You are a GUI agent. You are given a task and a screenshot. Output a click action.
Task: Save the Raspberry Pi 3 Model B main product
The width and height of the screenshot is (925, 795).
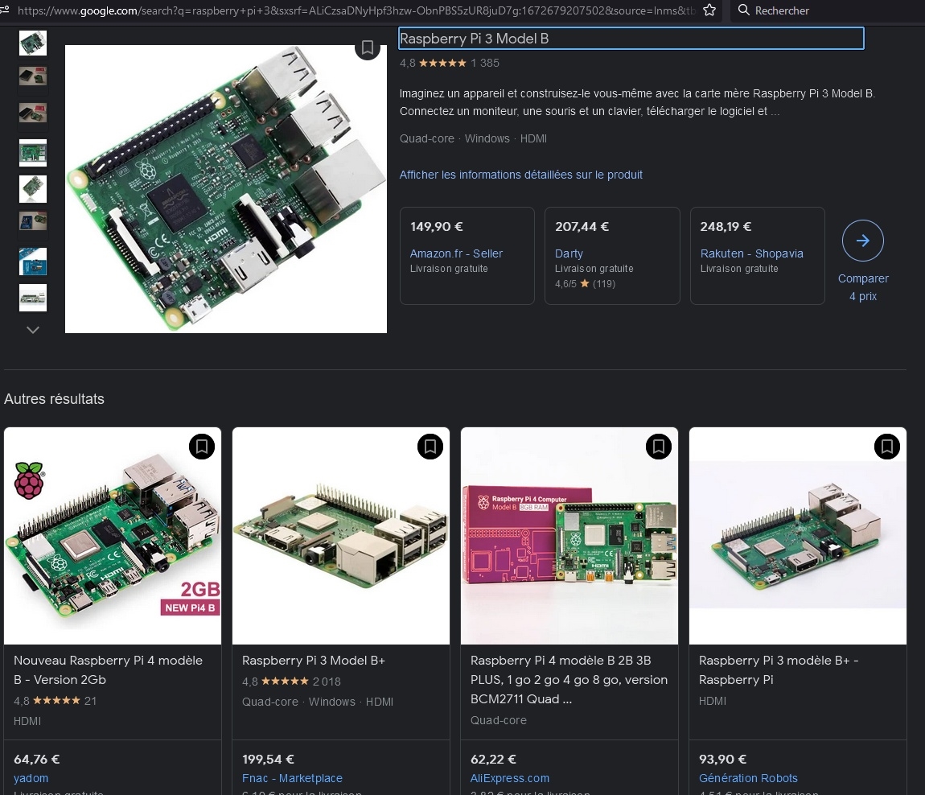tap(367, 47)
